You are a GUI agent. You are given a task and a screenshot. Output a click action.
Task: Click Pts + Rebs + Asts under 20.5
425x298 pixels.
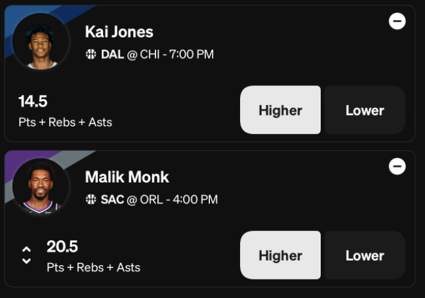pyautogui.click(x=94, y=268)
